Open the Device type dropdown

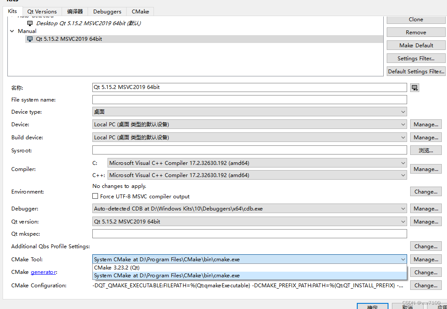tap(249, 112)
